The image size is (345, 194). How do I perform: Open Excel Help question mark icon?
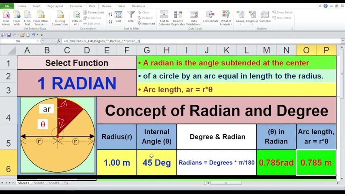coord(326,6)
